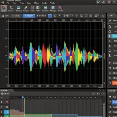Open the Votaiig menu
This screenshot has height=117, width=117.
click(44, 3)
